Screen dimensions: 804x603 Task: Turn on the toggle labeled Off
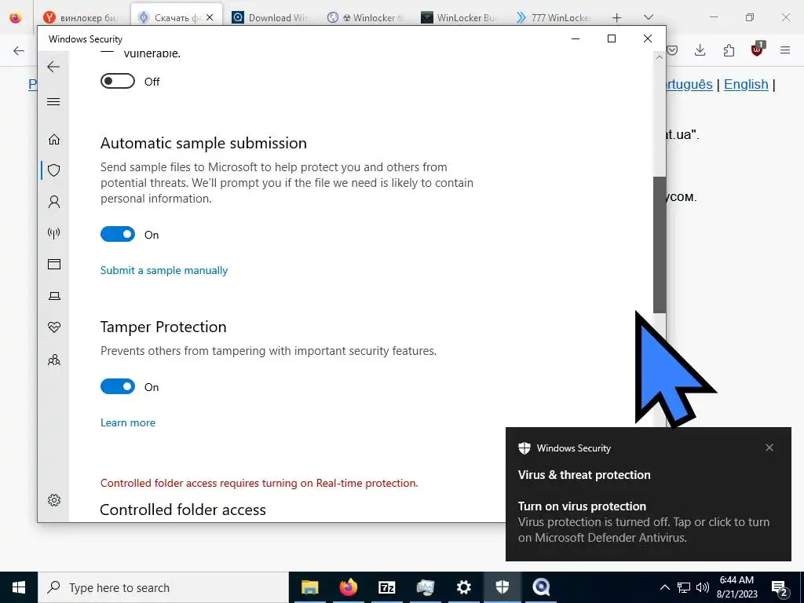[x=118, y=81]
